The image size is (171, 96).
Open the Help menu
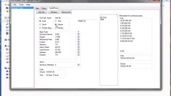28,5
